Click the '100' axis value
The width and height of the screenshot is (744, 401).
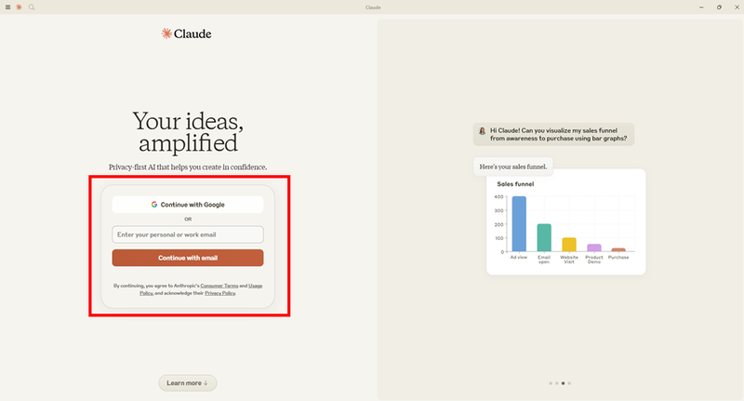[498, 238]
